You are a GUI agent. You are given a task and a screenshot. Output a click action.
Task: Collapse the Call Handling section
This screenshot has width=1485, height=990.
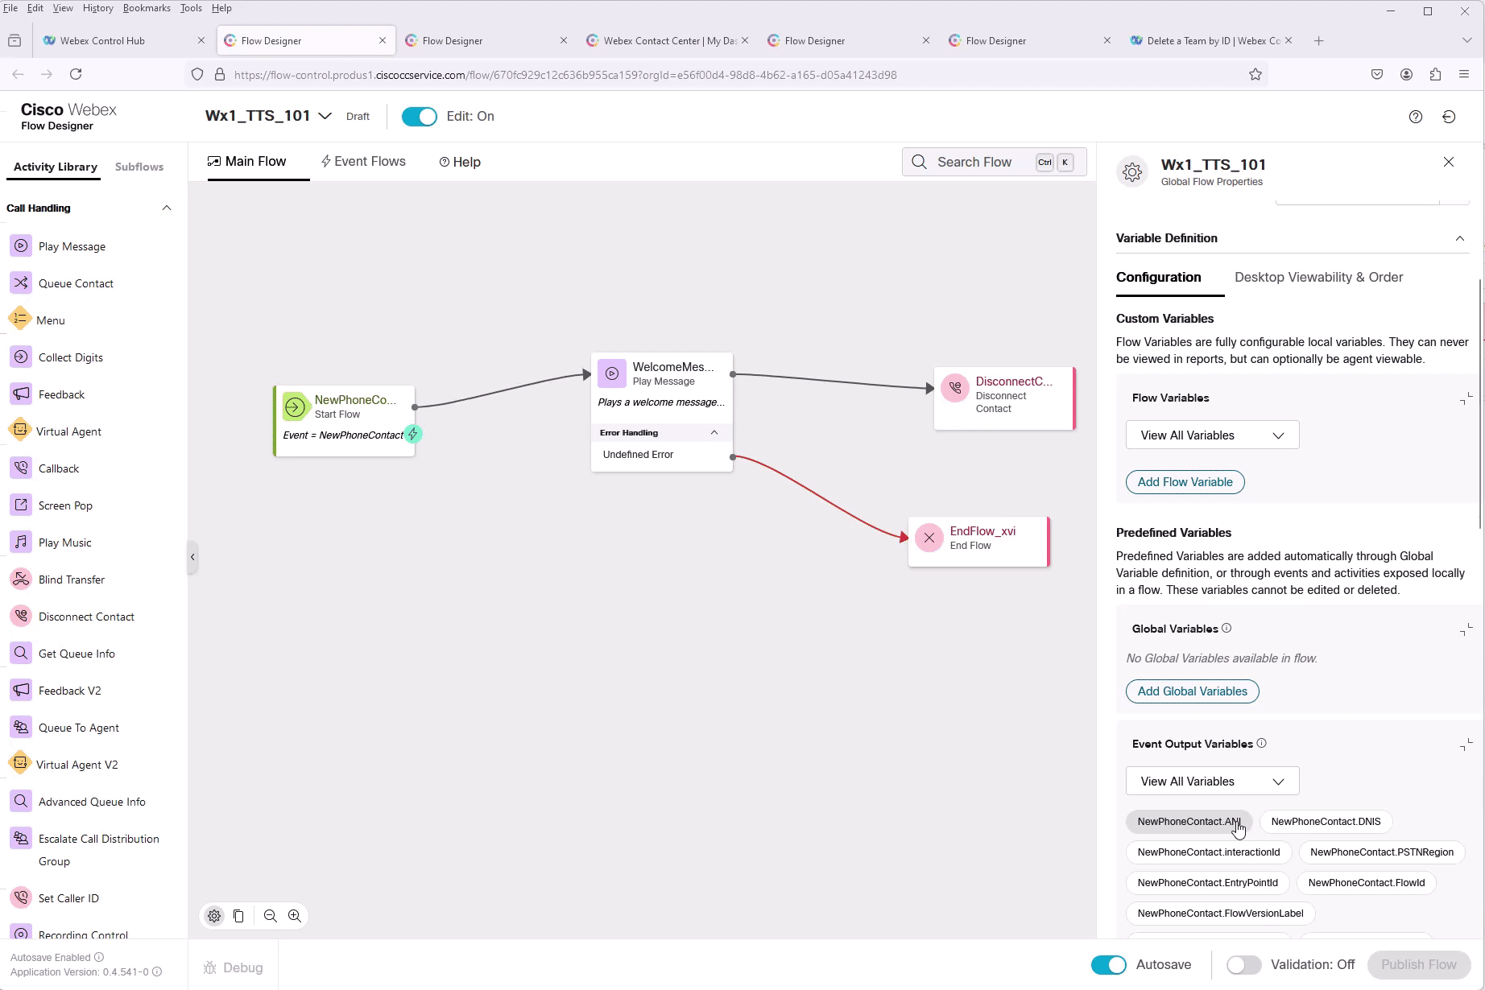point(167,208)
